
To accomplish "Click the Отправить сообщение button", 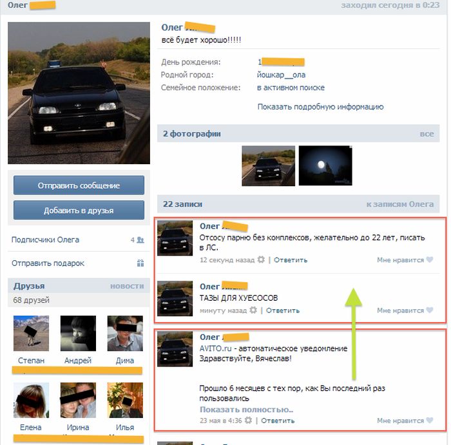I will [79, 185].
